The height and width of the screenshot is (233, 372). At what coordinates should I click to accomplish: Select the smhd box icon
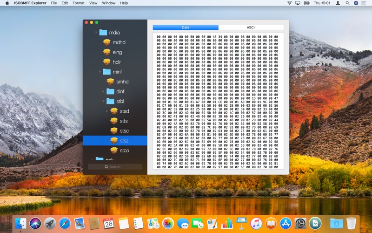(x=110, y=82)
